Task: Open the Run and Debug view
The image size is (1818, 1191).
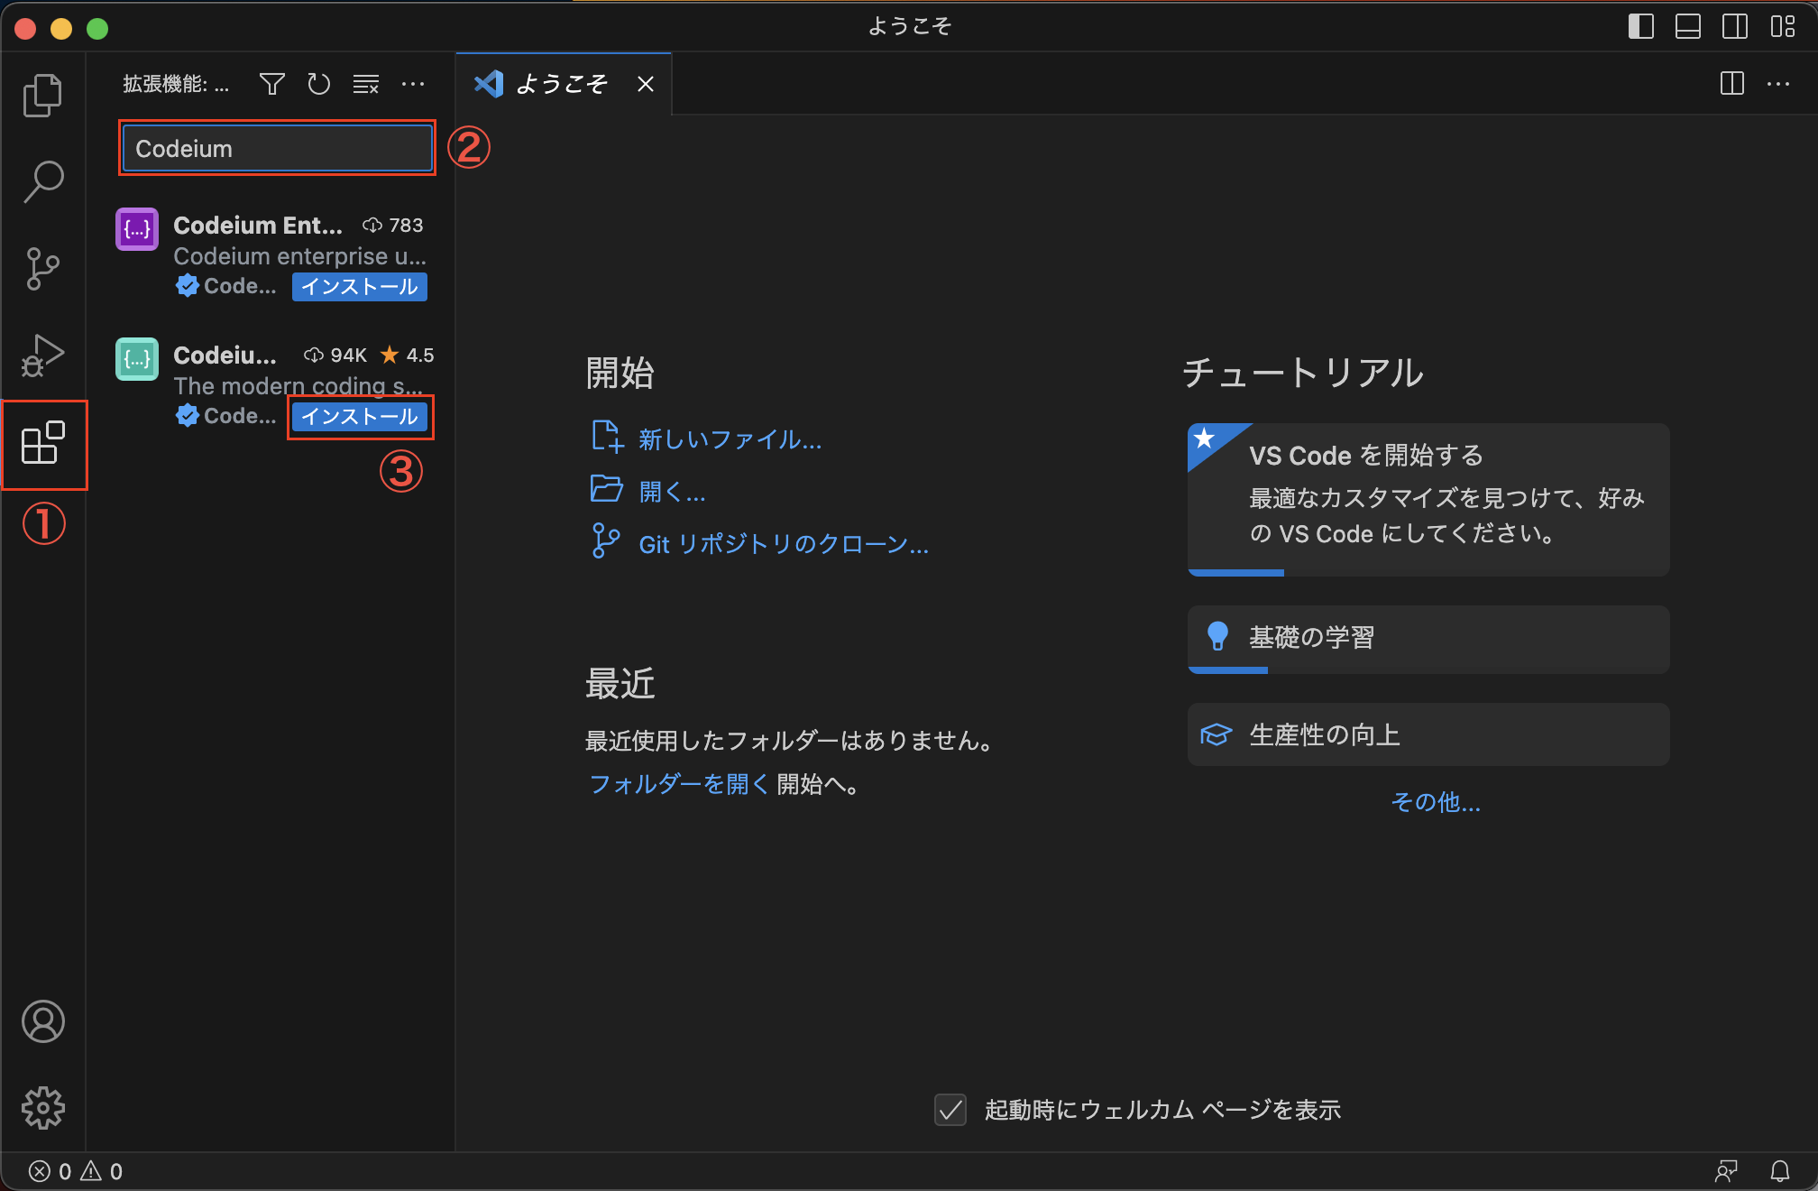Action: click(42, 355)
